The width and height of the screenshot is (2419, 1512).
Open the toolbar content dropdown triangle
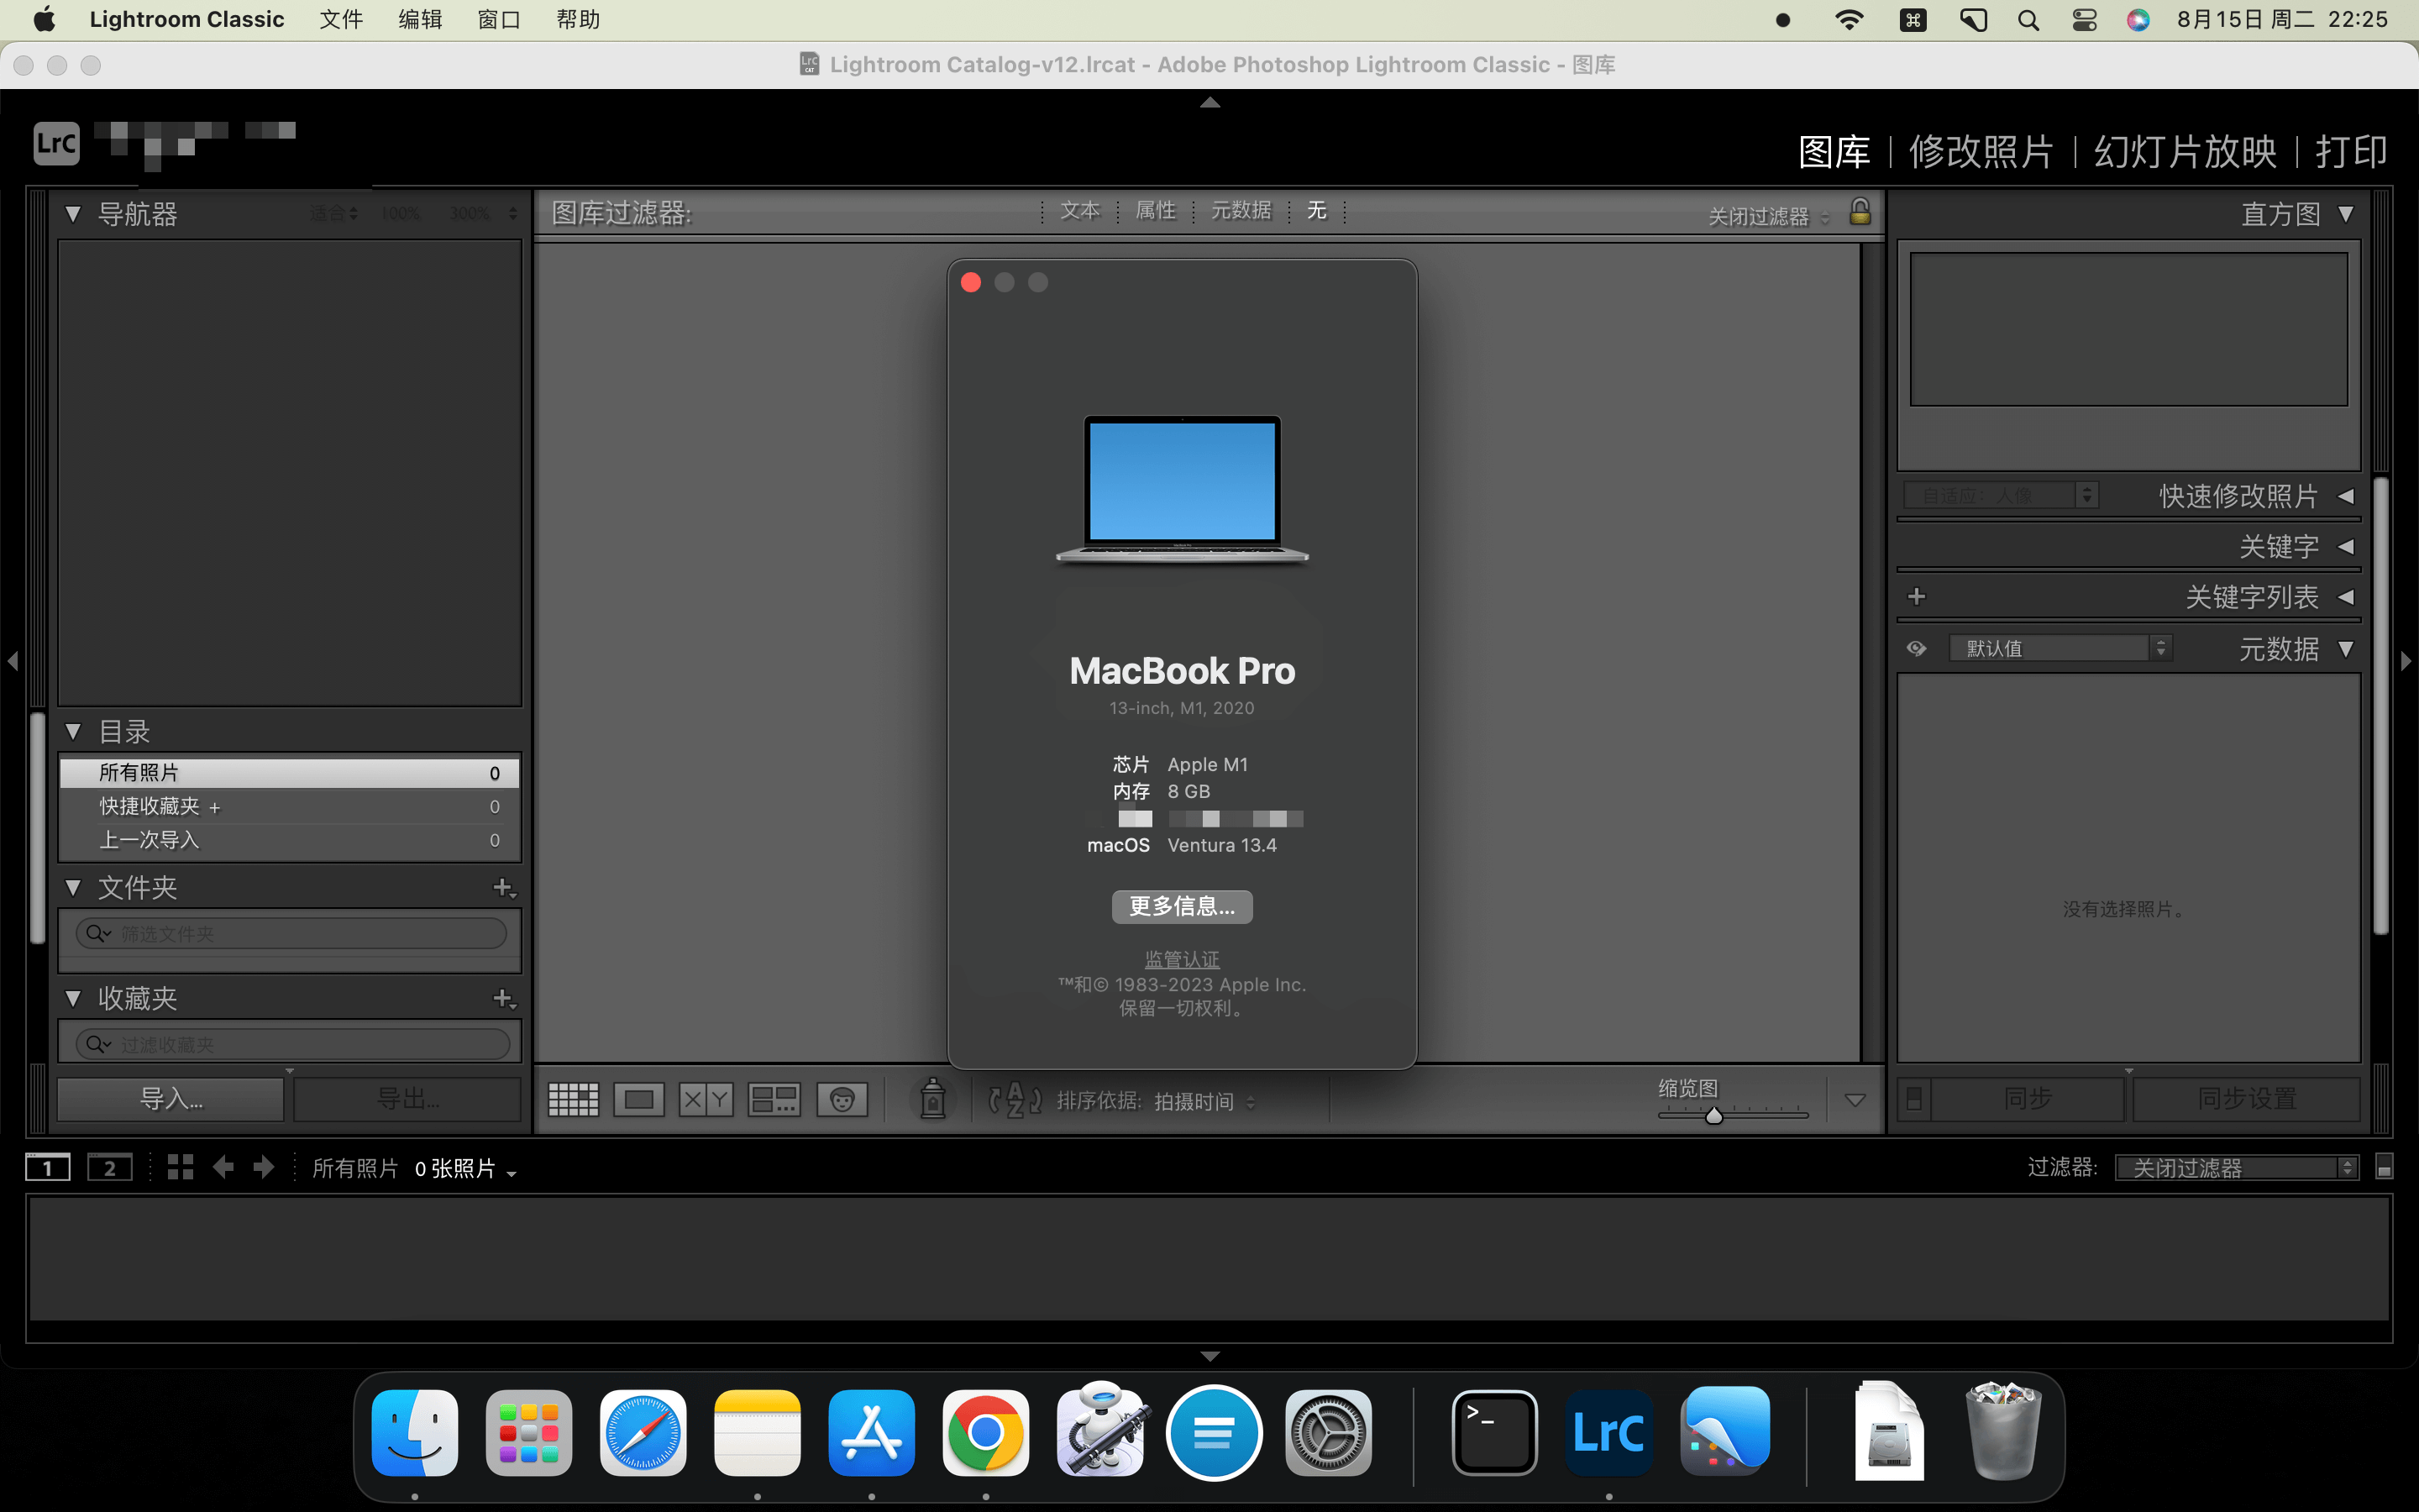point(1855,1100)
